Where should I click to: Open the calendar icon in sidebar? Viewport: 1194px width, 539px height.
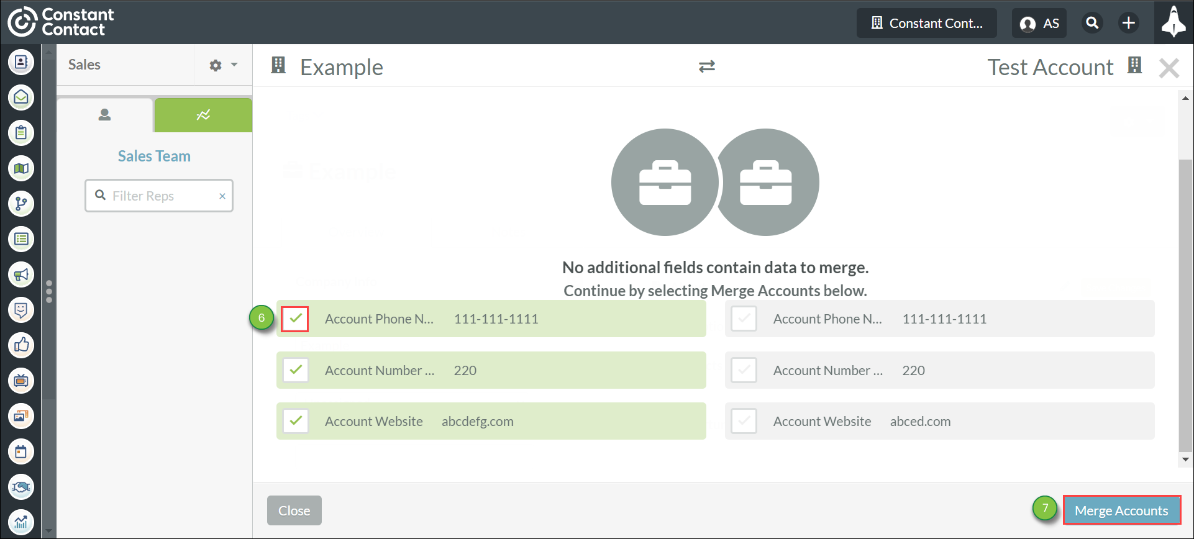click(x=21, y=451)
